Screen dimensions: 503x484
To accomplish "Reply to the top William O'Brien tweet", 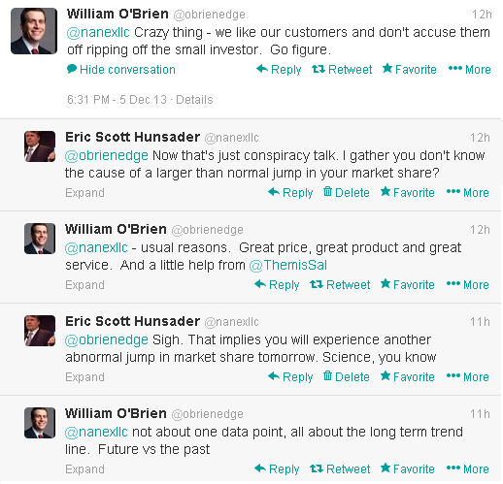I will pos(279,70).
